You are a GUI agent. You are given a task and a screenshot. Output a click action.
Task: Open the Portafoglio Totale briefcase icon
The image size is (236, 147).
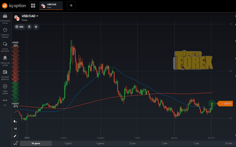pos(5,16)
